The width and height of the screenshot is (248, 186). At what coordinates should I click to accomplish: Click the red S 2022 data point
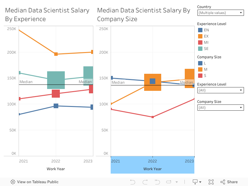(153, 117)
